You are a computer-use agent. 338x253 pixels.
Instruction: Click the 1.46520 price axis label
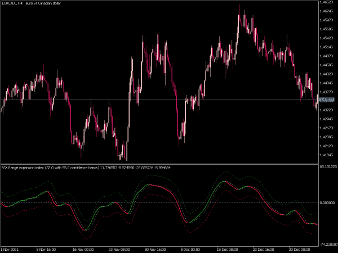pos(327,2)
